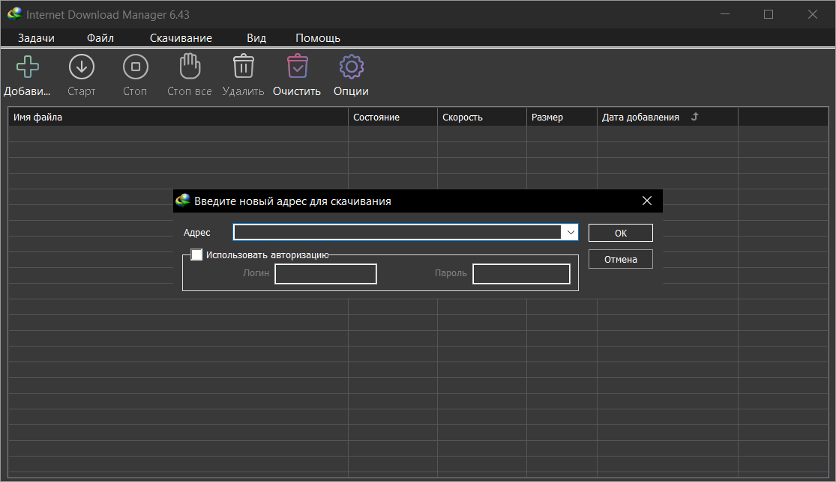
Task: Sort by Дата добавления column header
Action: pyautogui.click(x=667, y=117)
